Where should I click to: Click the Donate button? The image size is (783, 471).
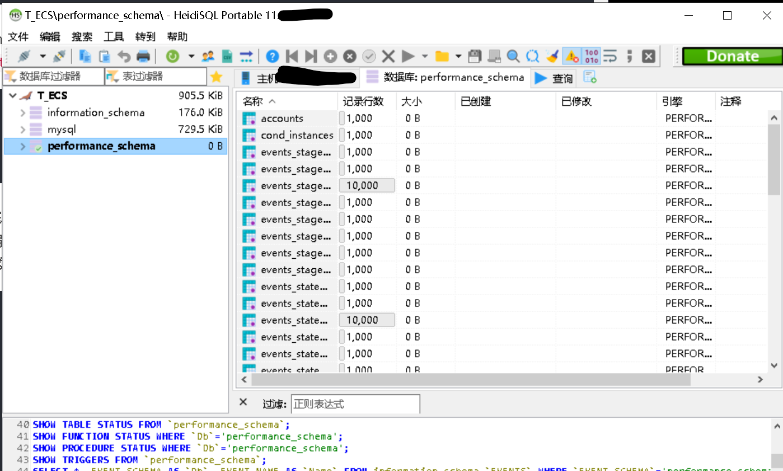732,57
